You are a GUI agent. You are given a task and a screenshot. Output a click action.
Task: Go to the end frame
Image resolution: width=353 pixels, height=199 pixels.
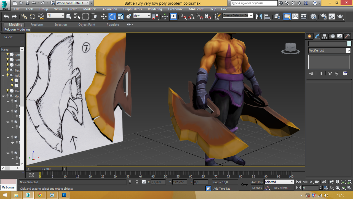(x=324, y=182)
